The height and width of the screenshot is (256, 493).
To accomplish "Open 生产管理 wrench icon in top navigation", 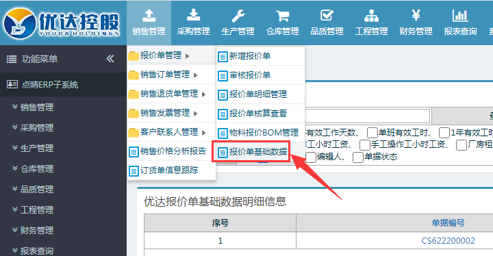I will click(x=238, y=16).
